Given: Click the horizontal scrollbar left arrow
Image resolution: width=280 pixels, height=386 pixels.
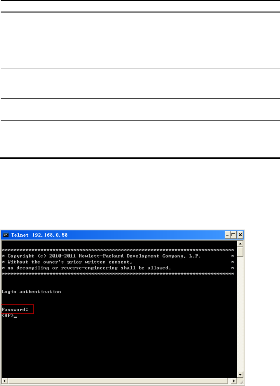Looking at the screenshot, I should tap(4, 381).
